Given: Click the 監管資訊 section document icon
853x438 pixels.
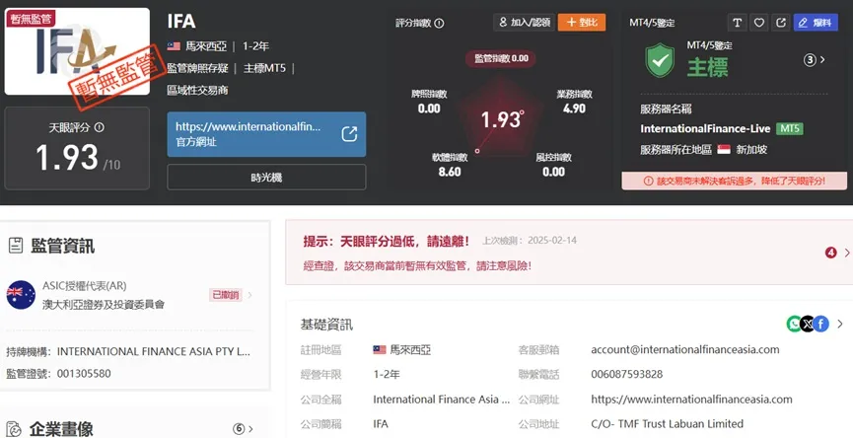Looking at the screenshot, I should 15,246.
